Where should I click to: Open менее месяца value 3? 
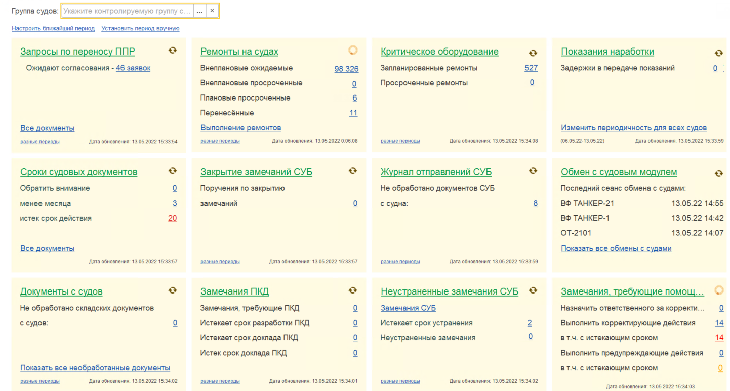coord(175,204)
